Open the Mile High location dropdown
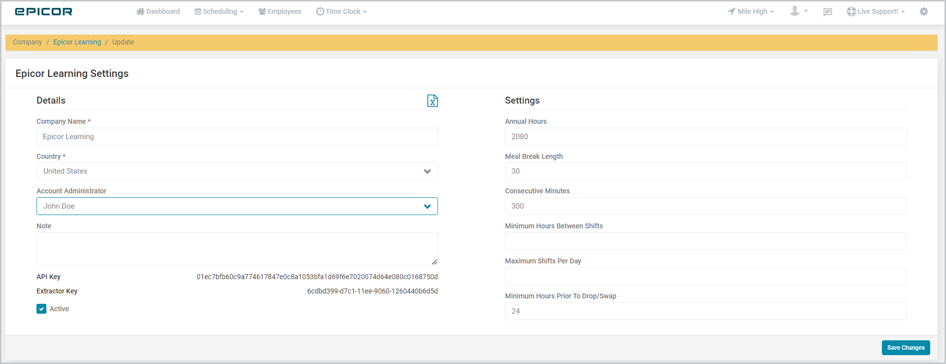 click(751, 11)
